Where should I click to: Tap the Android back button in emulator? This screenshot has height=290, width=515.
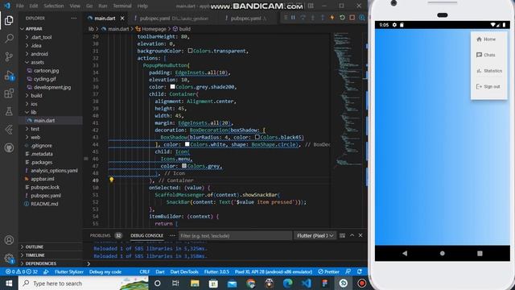(405, 253)
